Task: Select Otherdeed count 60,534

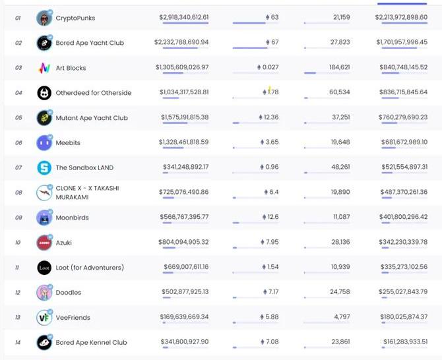Action: pyautogui.click(x=339, y=92)
